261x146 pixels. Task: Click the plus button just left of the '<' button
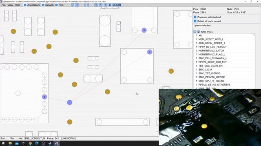pyautogui.click(x=88, y=5)
